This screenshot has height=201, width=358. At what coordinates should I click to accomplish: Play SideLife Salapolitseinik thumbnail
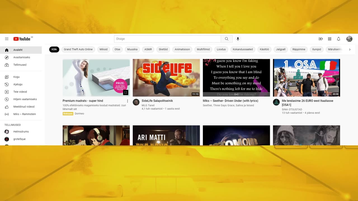(166, 78)
